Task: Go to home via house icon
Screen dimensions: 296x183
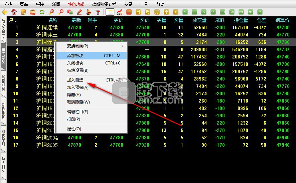Action: tap(14, 12)
